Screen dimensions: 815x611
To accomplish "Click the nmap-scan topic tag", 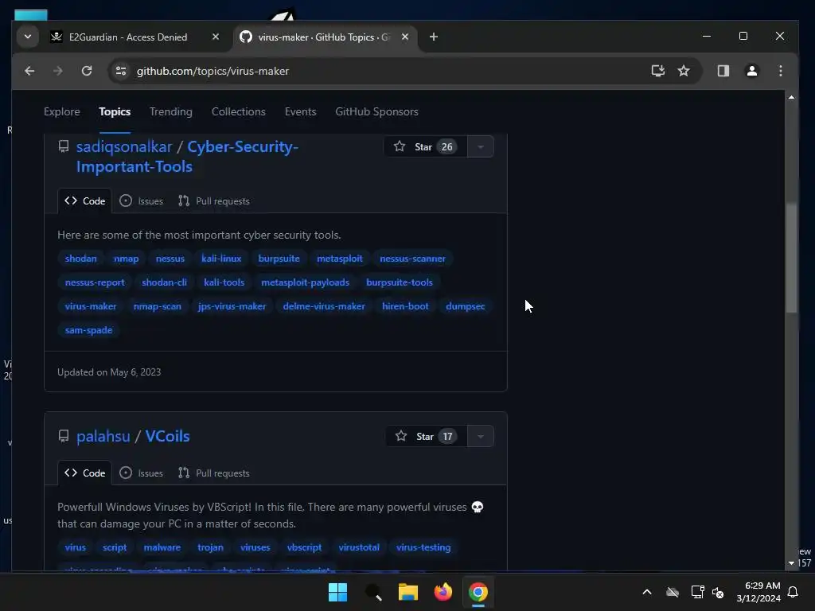I will 157,306.
